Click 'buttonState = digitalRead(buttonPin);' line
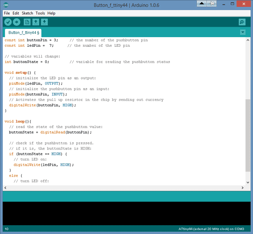Screen dimensions: 253x234 pos(50,132)
